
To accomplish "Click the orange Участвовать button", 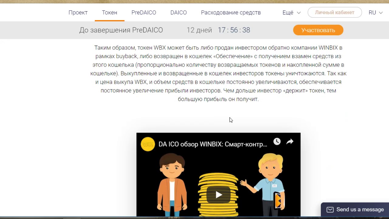I will click(x=318, y=30).
